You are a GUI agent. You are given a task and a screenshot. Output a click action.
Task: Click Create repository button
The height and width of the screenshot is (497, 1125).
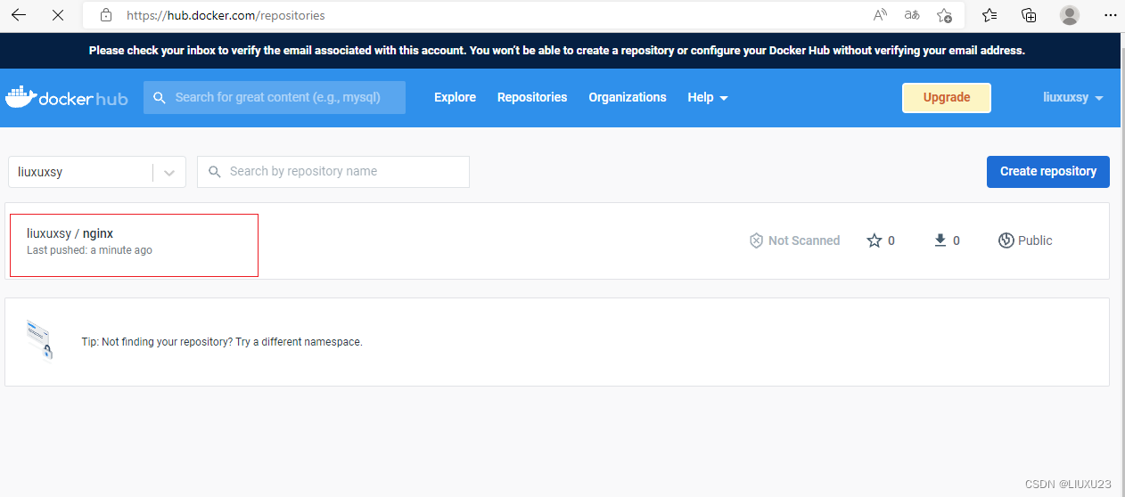point(1048,172)
